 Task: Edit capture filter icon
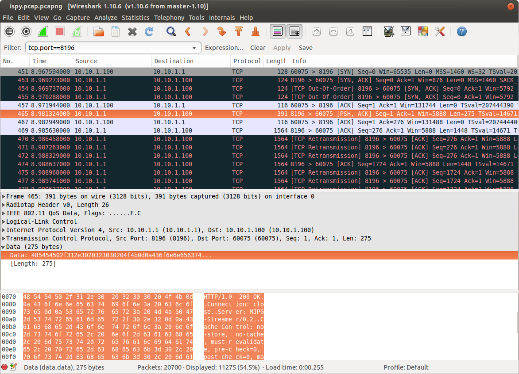pyautogui.click(x=389, y=31)
